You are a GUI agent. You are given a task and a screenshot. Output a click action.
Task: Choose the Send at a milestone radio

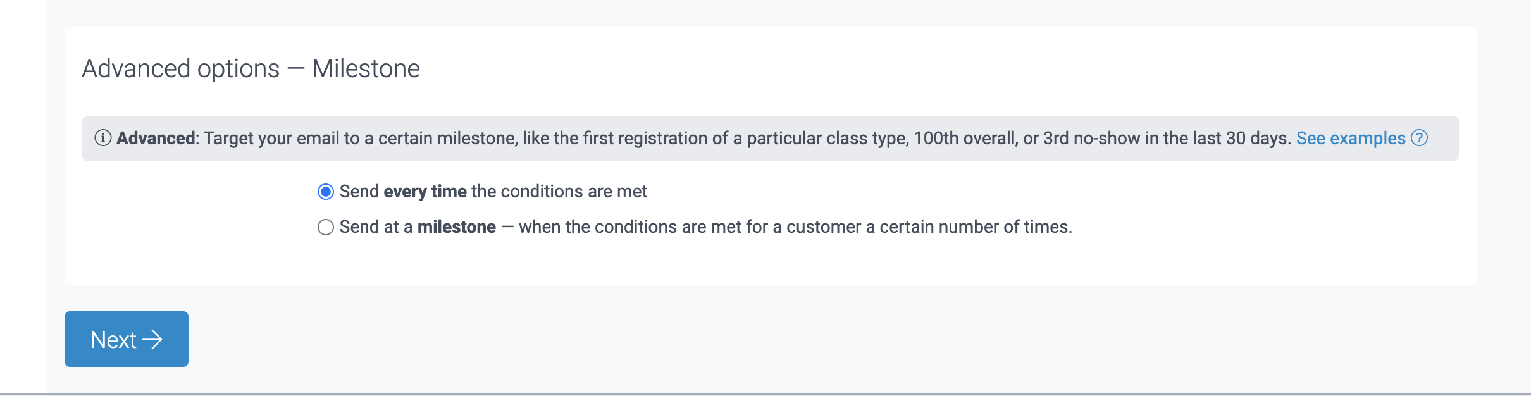pyautogui.click(x=326, y=227)
